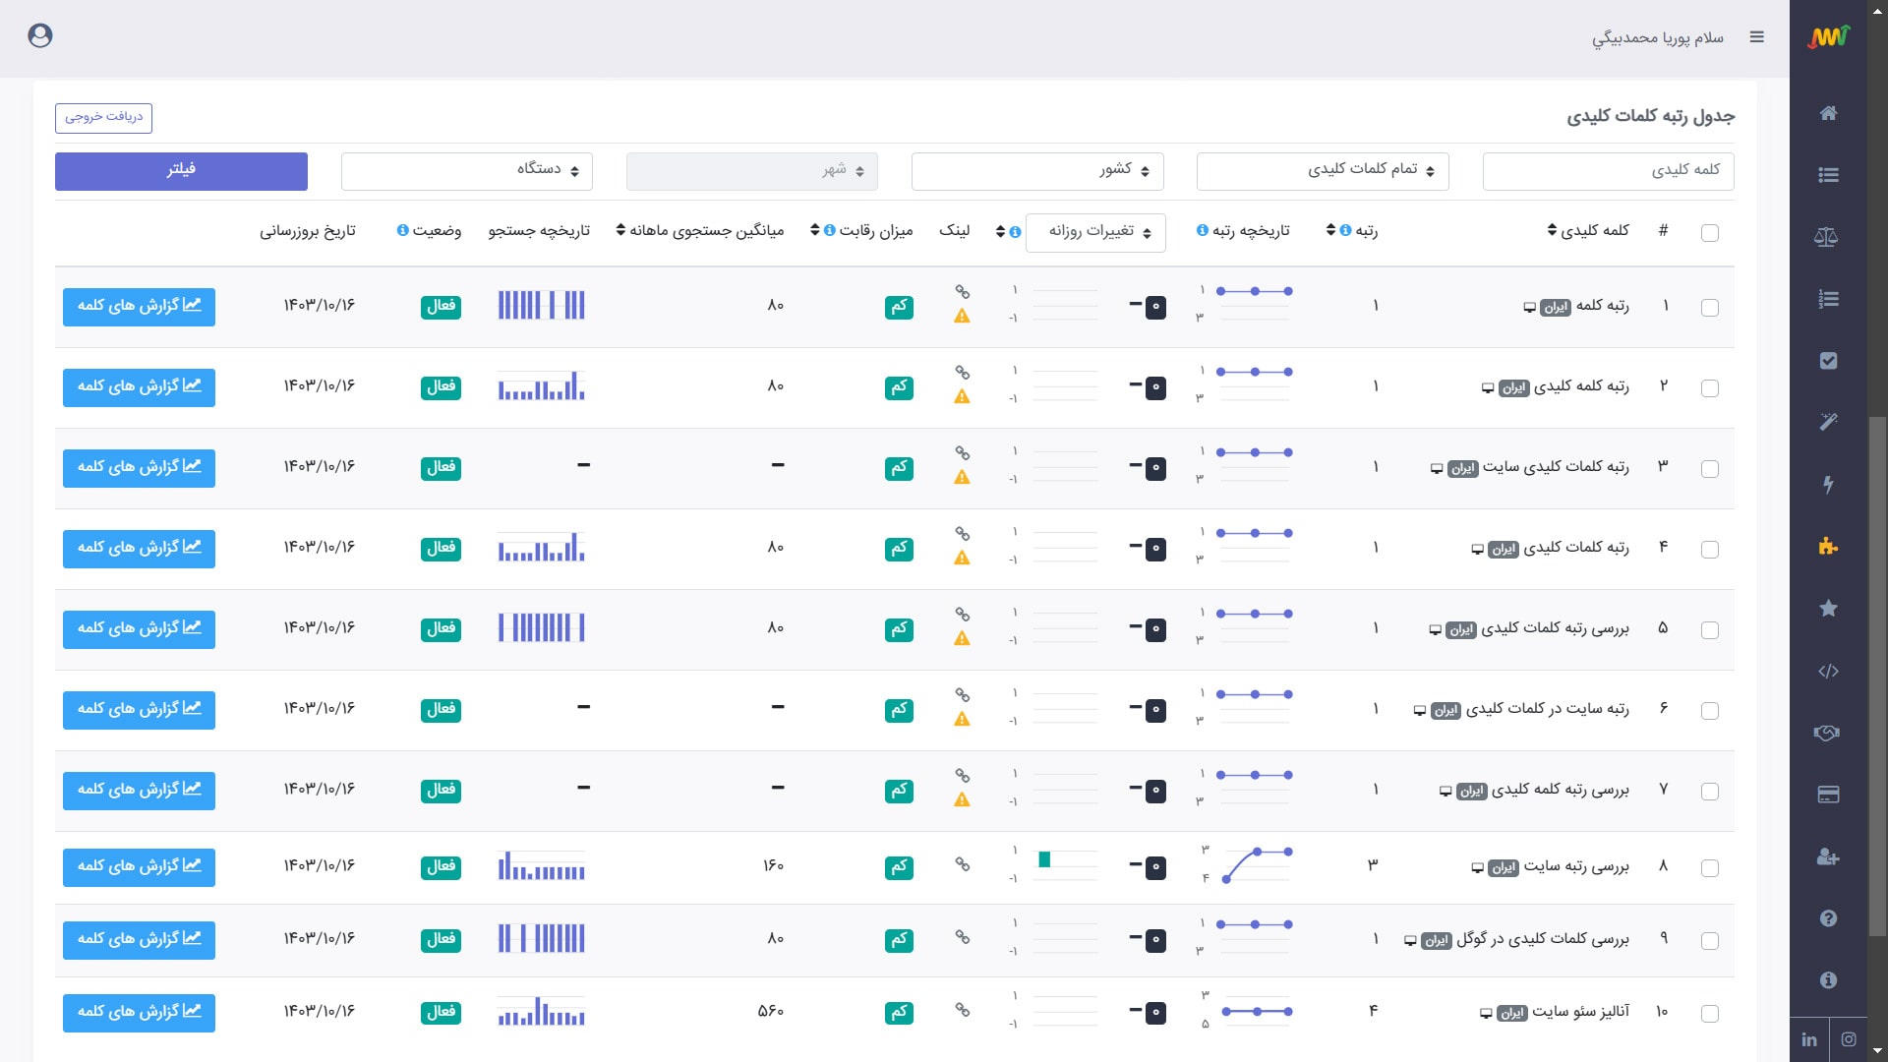The height and width of the screenshot is (1062, 1888).
Task: Toggle the hamburger menu in top bar
Action: point(1757,37)
